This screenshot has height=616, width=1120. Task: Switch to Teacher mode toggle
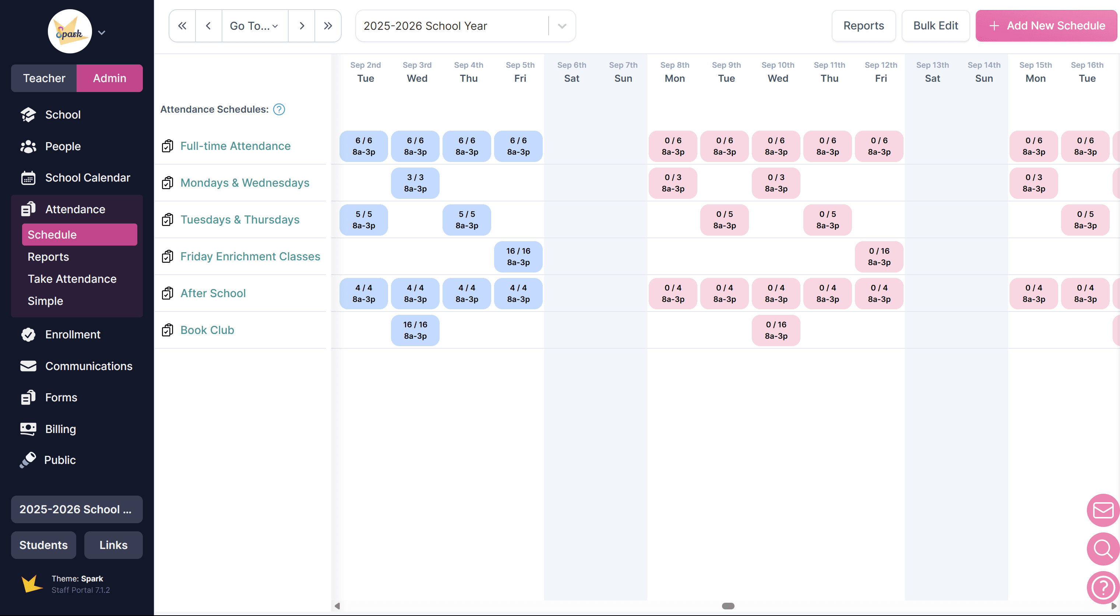click(x=44, y=78)
